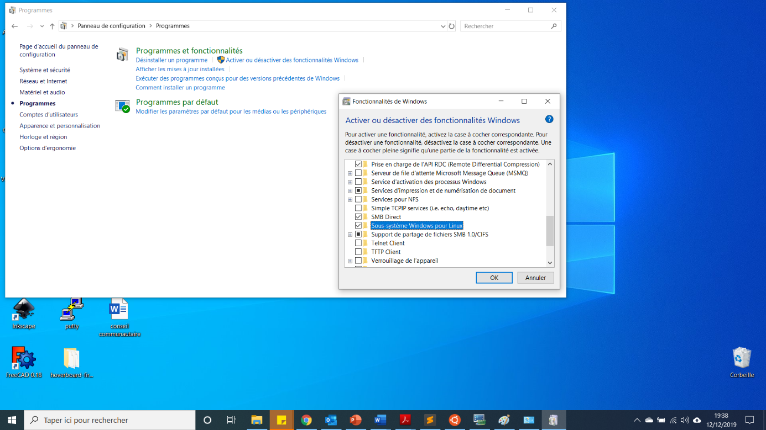Open PowerPoint from the taskbar
Image resolution: width=766 pixels, height=430 pixels.
click(356, 420)
